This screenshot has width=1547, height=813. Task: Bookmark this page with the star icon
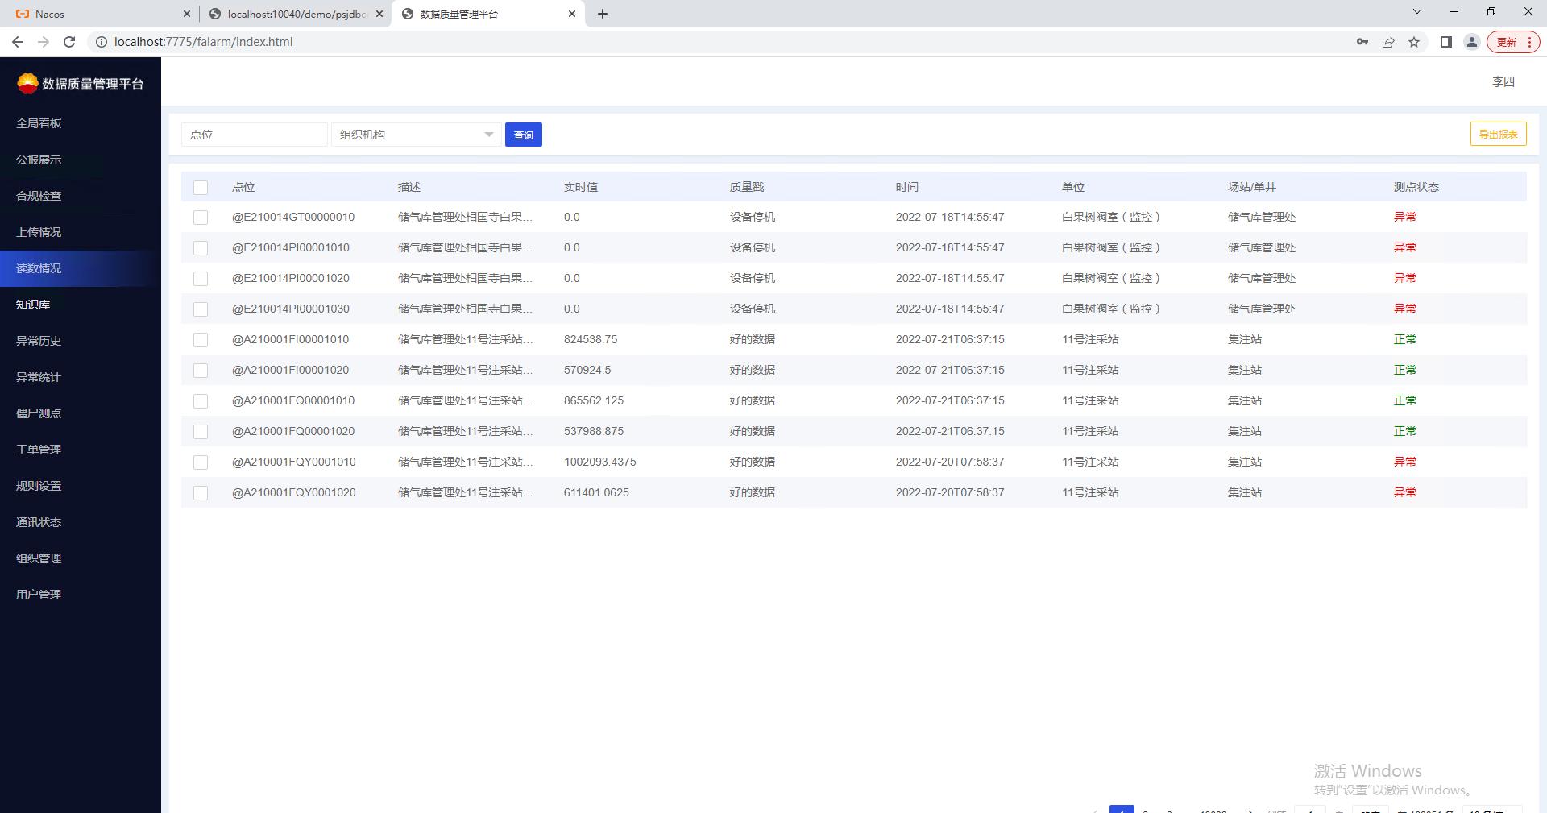pos(1414,42)
